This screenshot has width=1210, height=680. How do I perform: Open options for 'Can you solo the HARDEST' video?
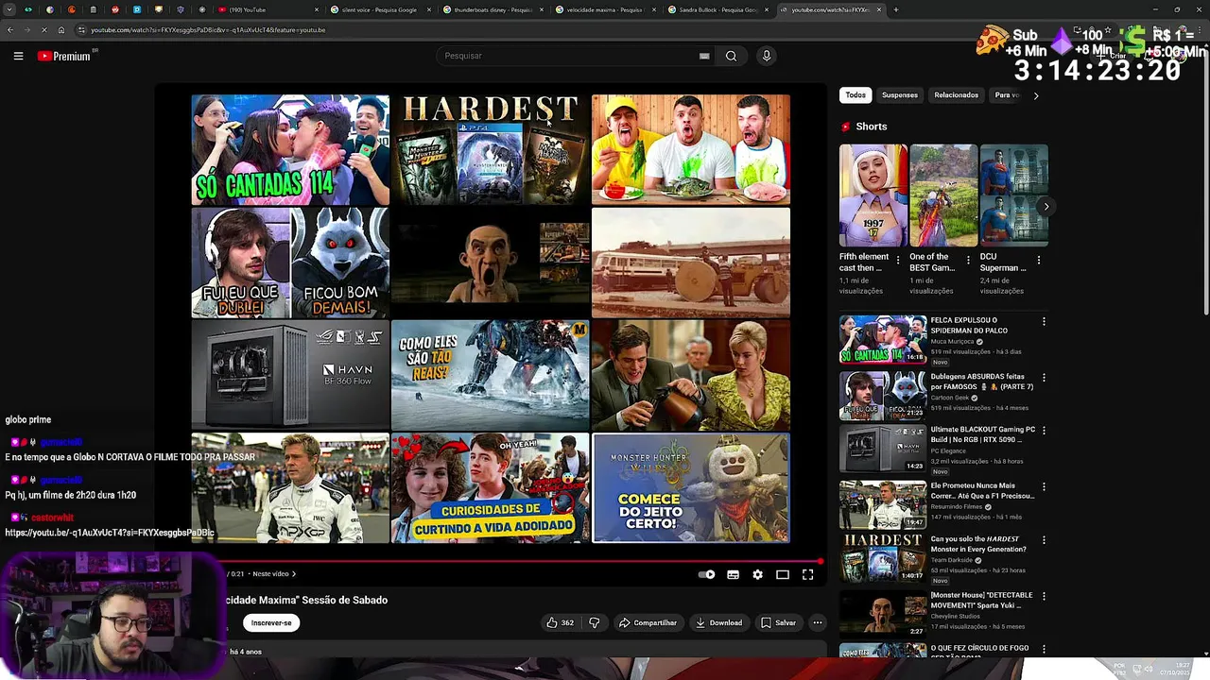[x=1044, y=540]
